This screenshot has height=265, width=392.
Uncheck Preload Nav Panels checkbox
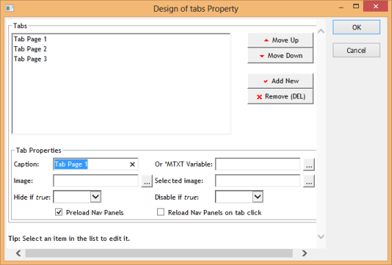pyautogui.click(x=59, y=212)
